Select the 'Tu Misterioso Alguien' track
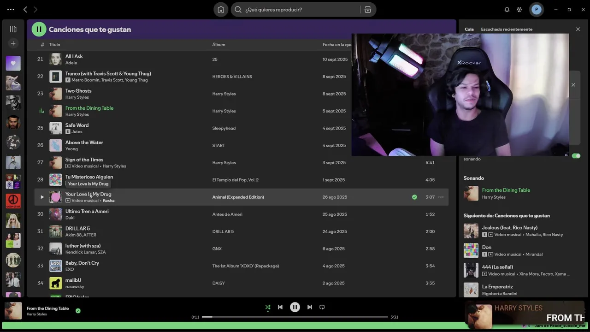This screenshot has height=332, width=590. (89, 177)
